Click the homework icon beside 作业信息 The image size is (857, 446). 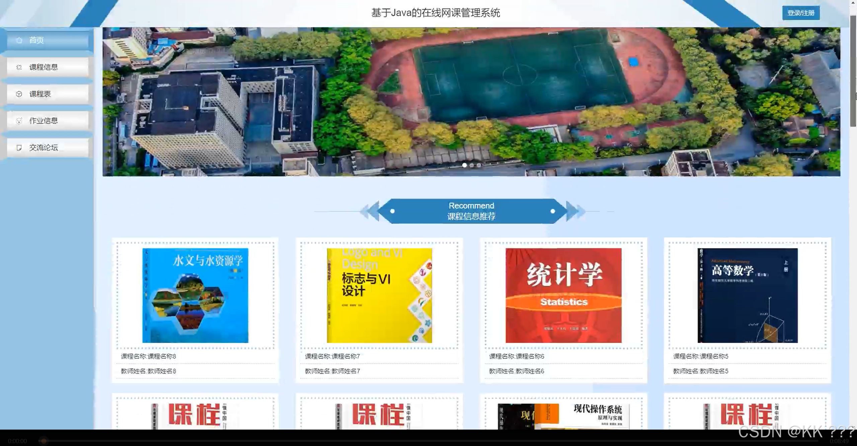point(19,121)
